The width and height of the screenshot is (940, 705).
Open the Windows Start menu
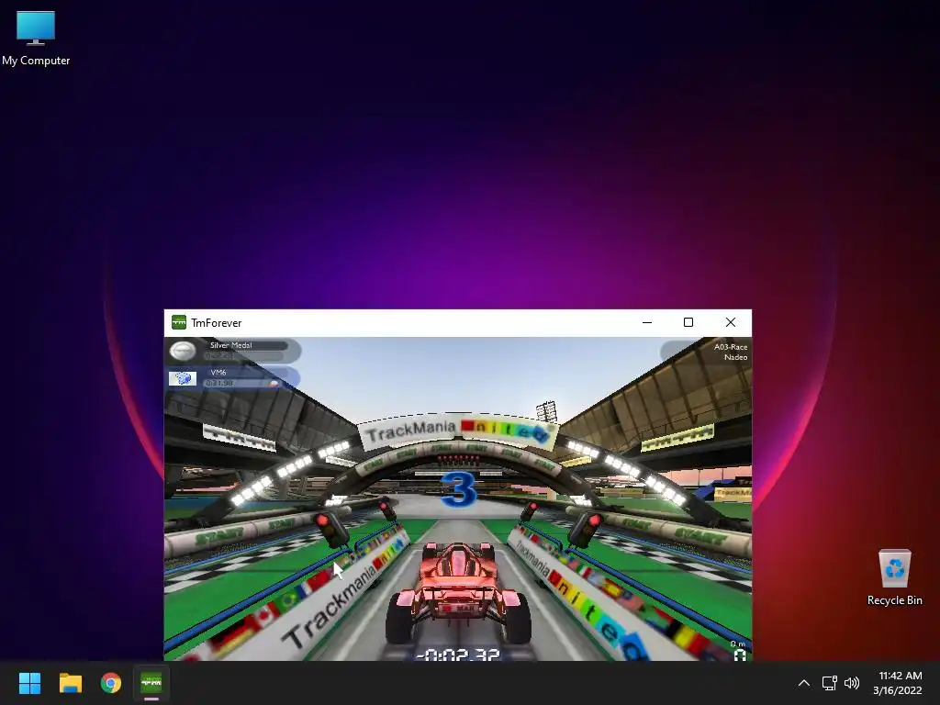tap(29, 683)
